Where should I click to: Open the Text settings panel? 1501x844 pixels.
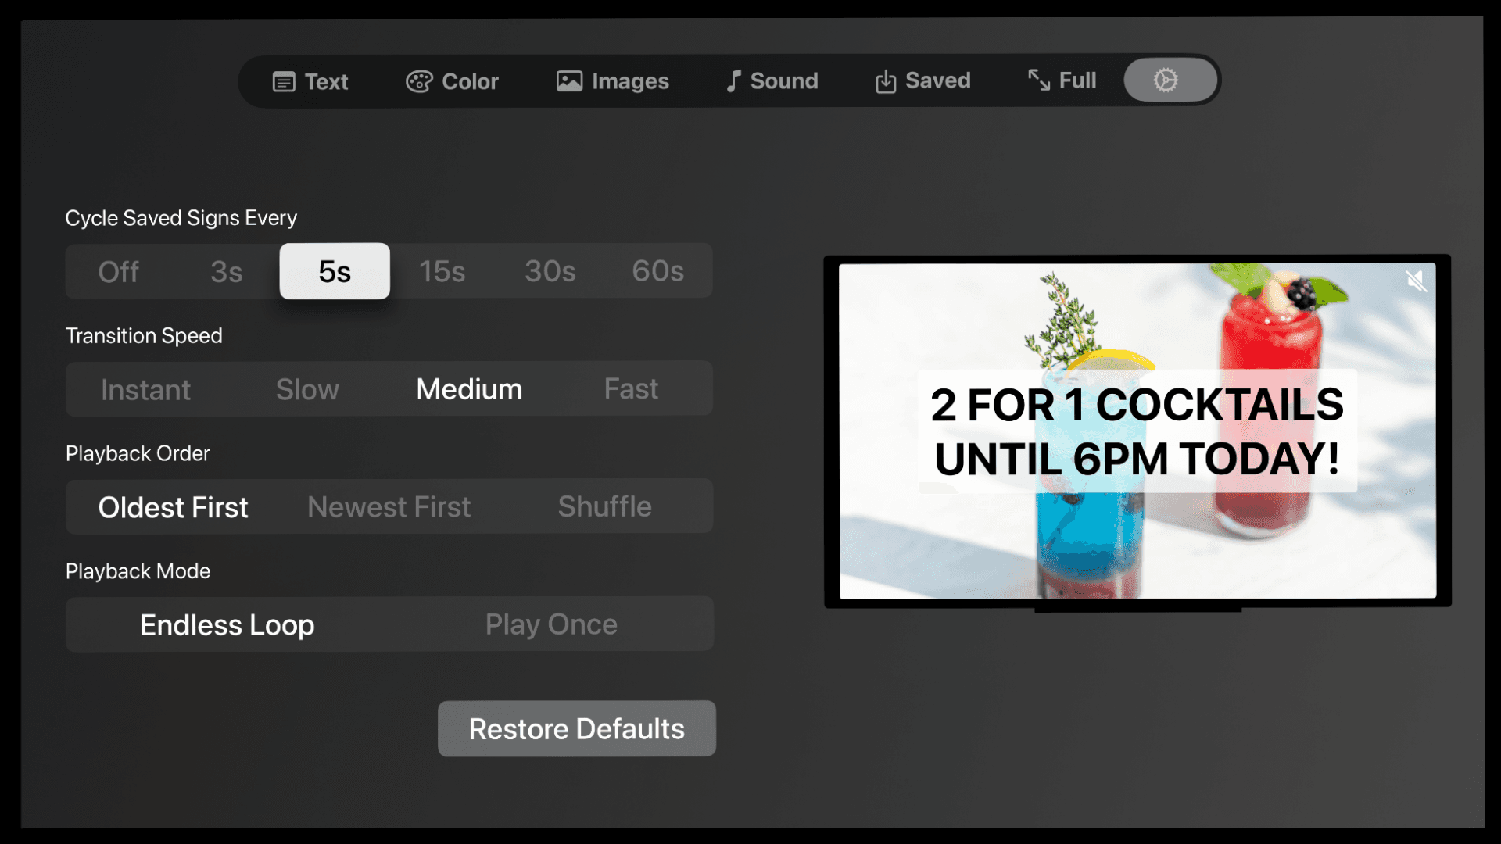tap(310, 80)
